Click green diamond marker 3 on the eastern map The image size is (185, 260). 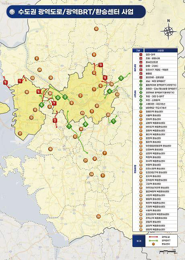pos(121,78)
